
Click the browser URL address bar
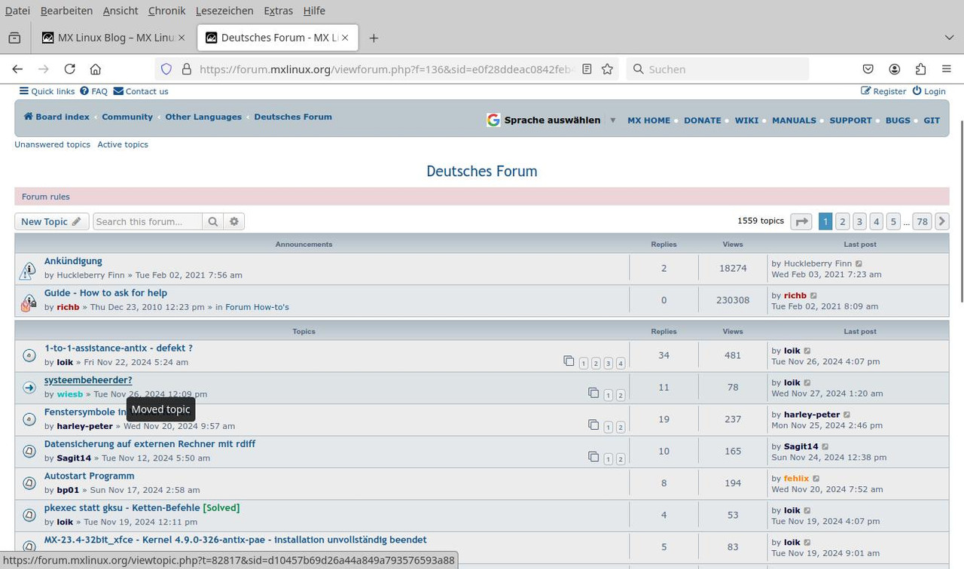tap(386, 68)
